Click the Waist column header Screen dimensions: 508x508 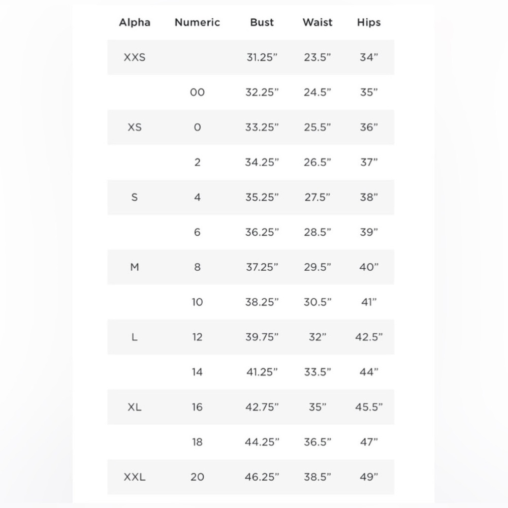tap(317, 22)
